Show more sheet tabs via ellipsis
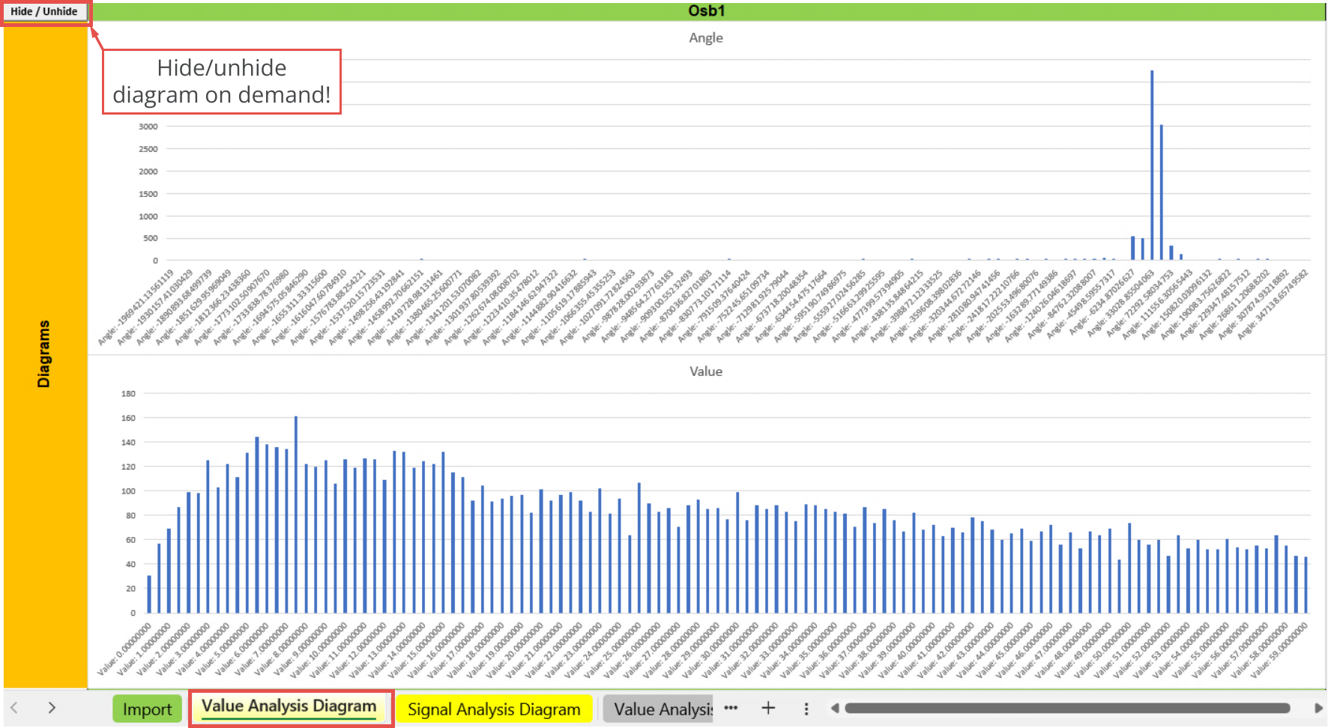This screenshot has height=728, width=1328. (731, 708)
